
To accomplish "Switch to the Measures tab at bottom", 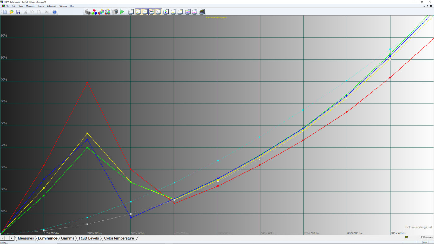I will click(26, 238).
